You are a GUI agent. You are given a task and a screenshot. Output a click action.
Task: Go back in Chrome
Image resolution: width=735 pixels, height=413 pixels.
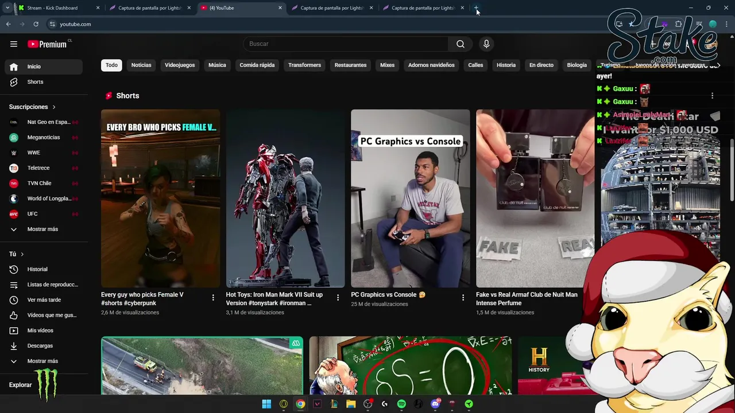point(8,24)
